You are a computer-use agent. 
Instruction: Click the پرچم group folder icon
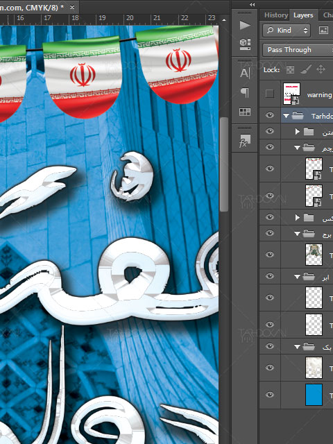coord(309,148)
